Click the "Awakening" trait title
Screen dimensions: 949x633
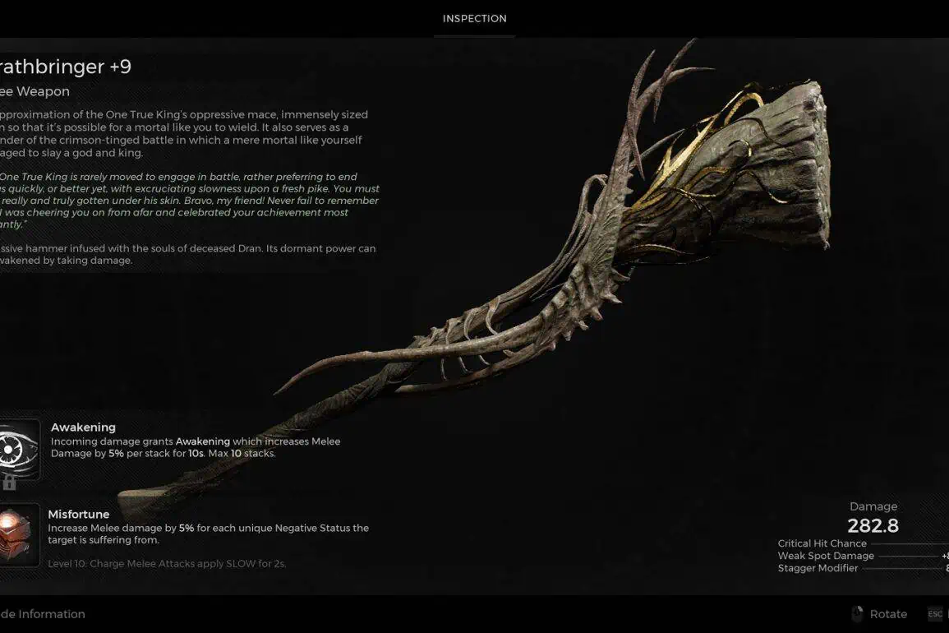click(x=83, y=427)
